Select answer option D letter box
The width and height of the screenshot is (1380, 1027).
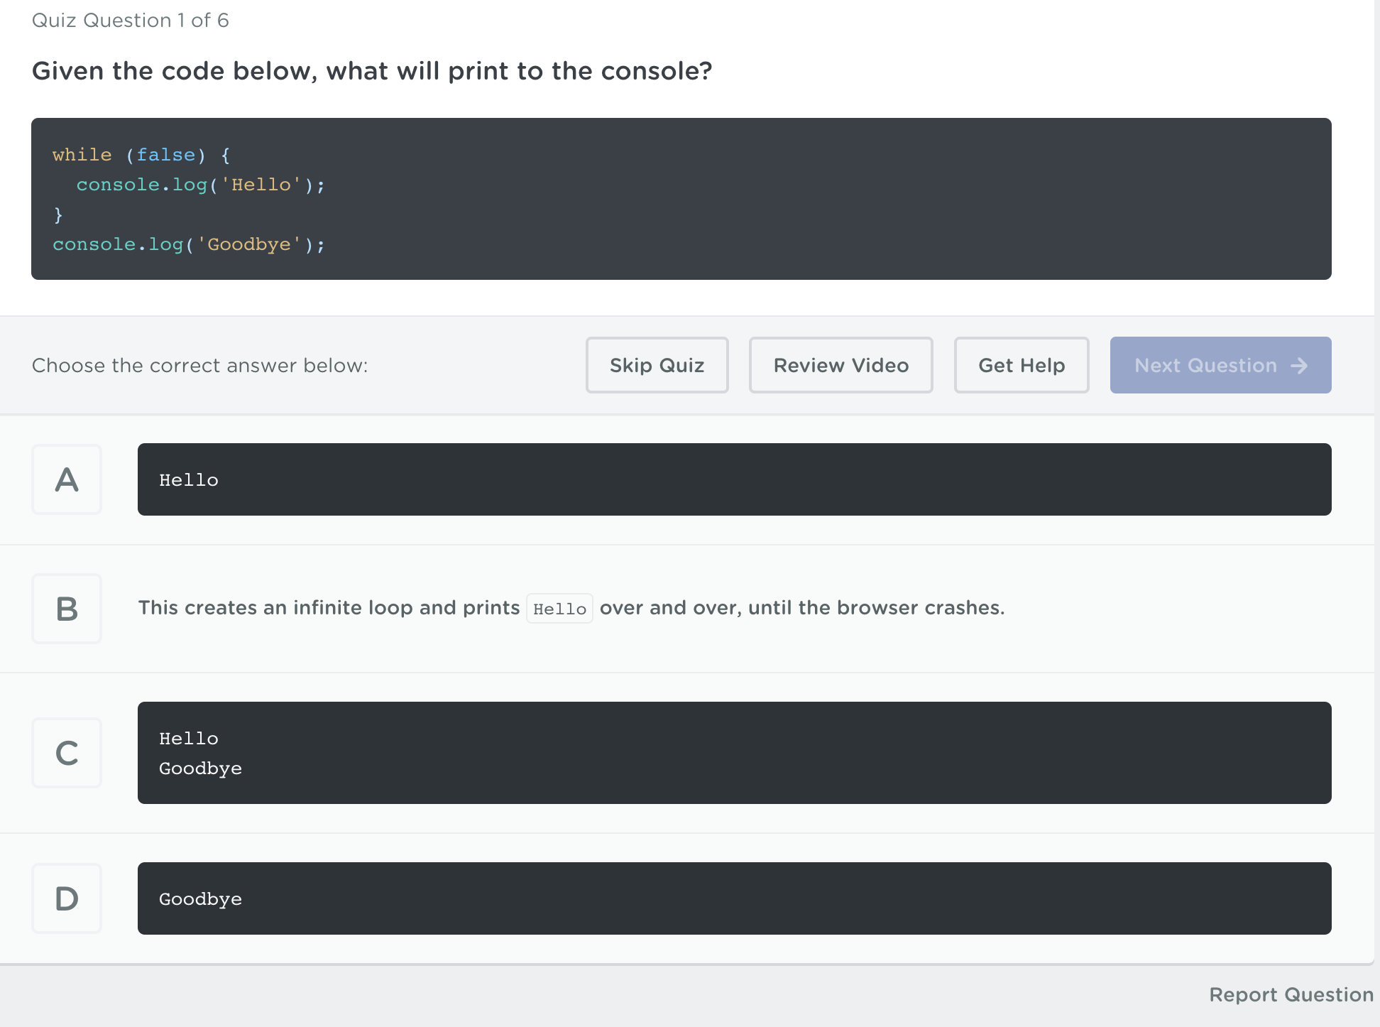[67, 898]
